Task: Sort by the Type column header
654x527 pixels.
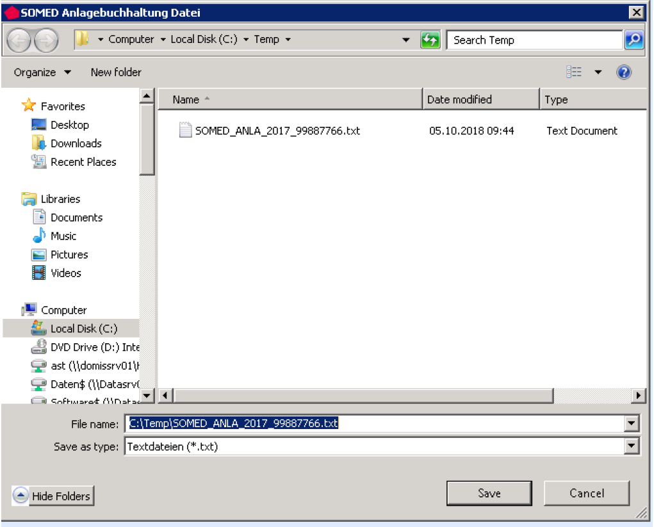Action: [593, 99]
